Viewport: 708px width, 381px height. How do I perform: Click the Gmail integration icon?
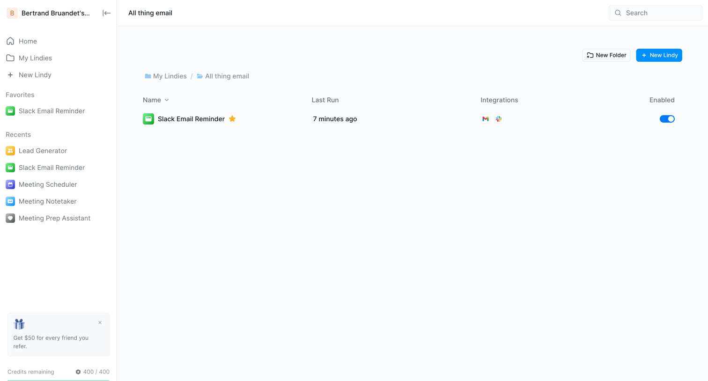pos(486,119)
